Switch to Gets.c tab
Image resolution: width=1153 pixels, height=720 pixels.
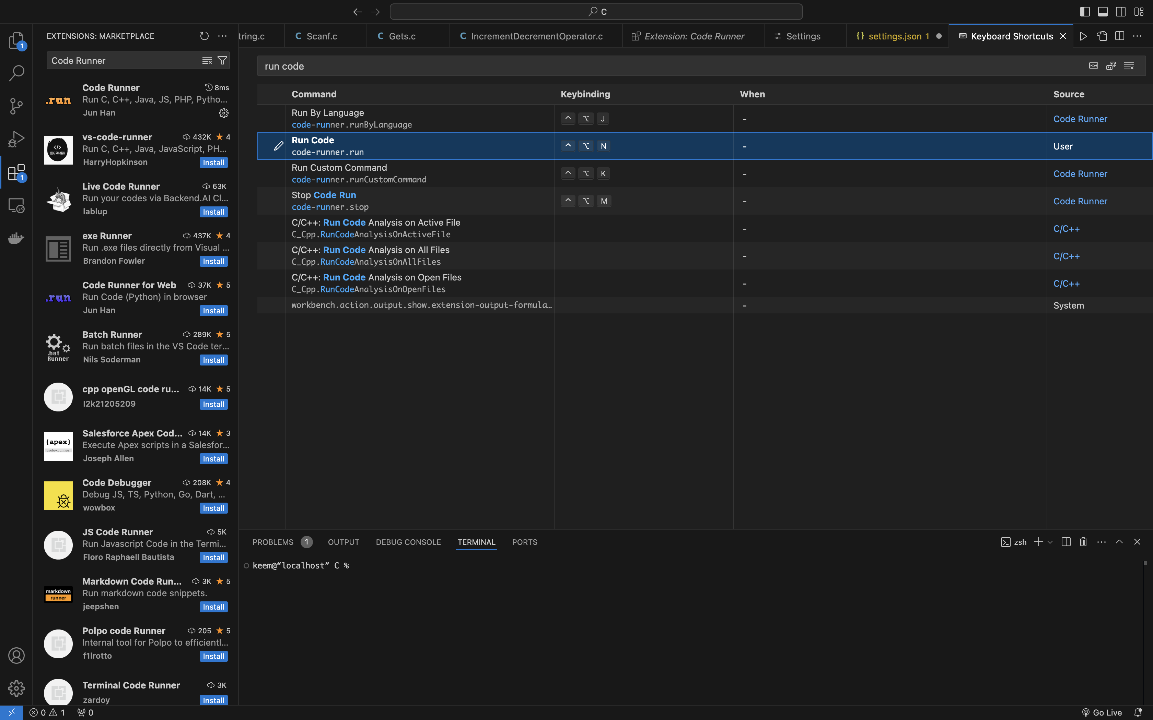pyautogui.click(x=408, y=36)
